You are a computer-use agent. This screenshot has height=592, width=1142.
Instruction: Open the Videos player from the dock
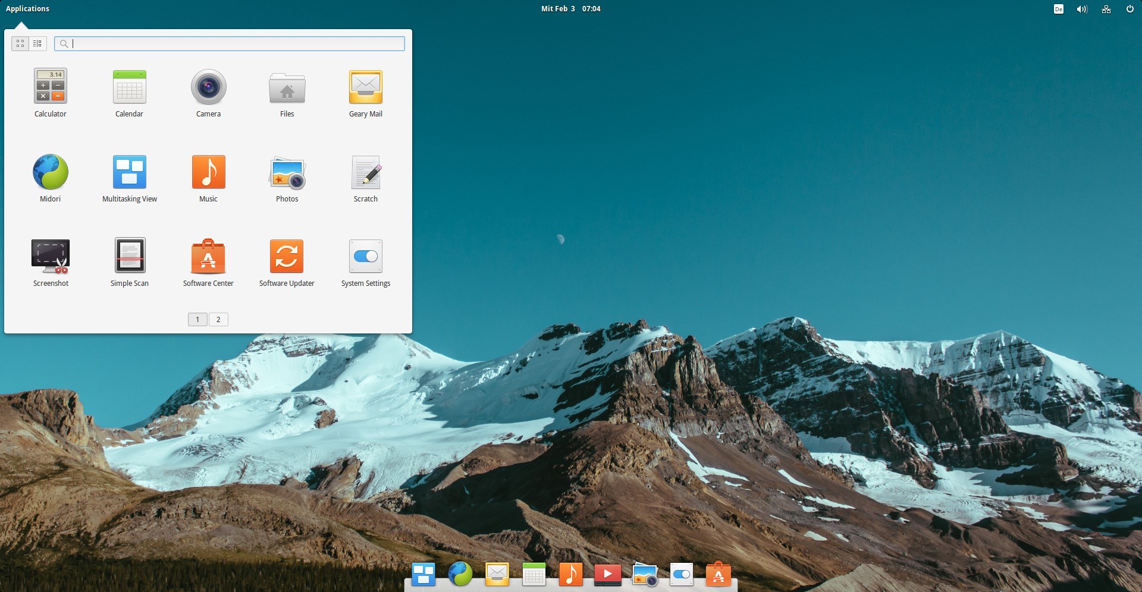tap(607, 574)
